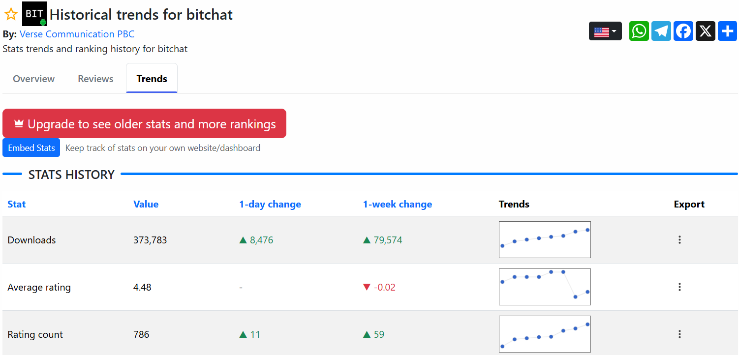Sort table by Value column header
The height and width of the screenshot is (355, 739).
pos(146,204)
